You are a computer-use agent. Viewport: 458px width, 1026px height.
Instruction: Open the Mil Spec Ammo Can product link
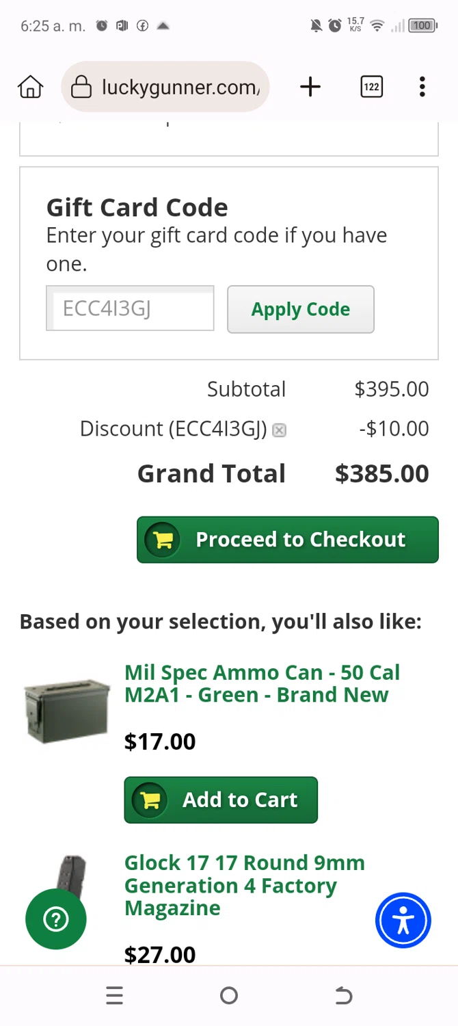(x=262, y=683)
